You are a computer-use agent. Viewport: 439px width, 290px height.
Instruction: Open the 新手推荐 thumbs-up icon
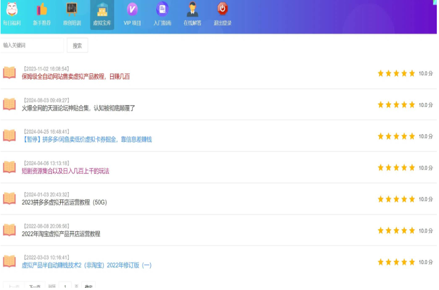[x=42, y=9]
